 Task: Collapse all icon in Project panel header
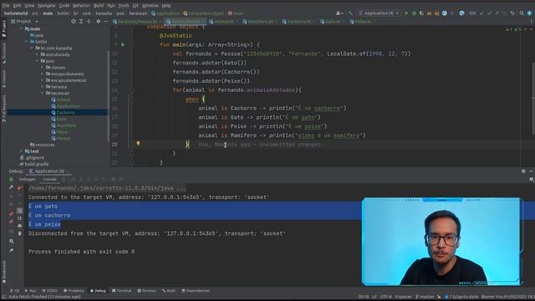[x=89, y=22]
